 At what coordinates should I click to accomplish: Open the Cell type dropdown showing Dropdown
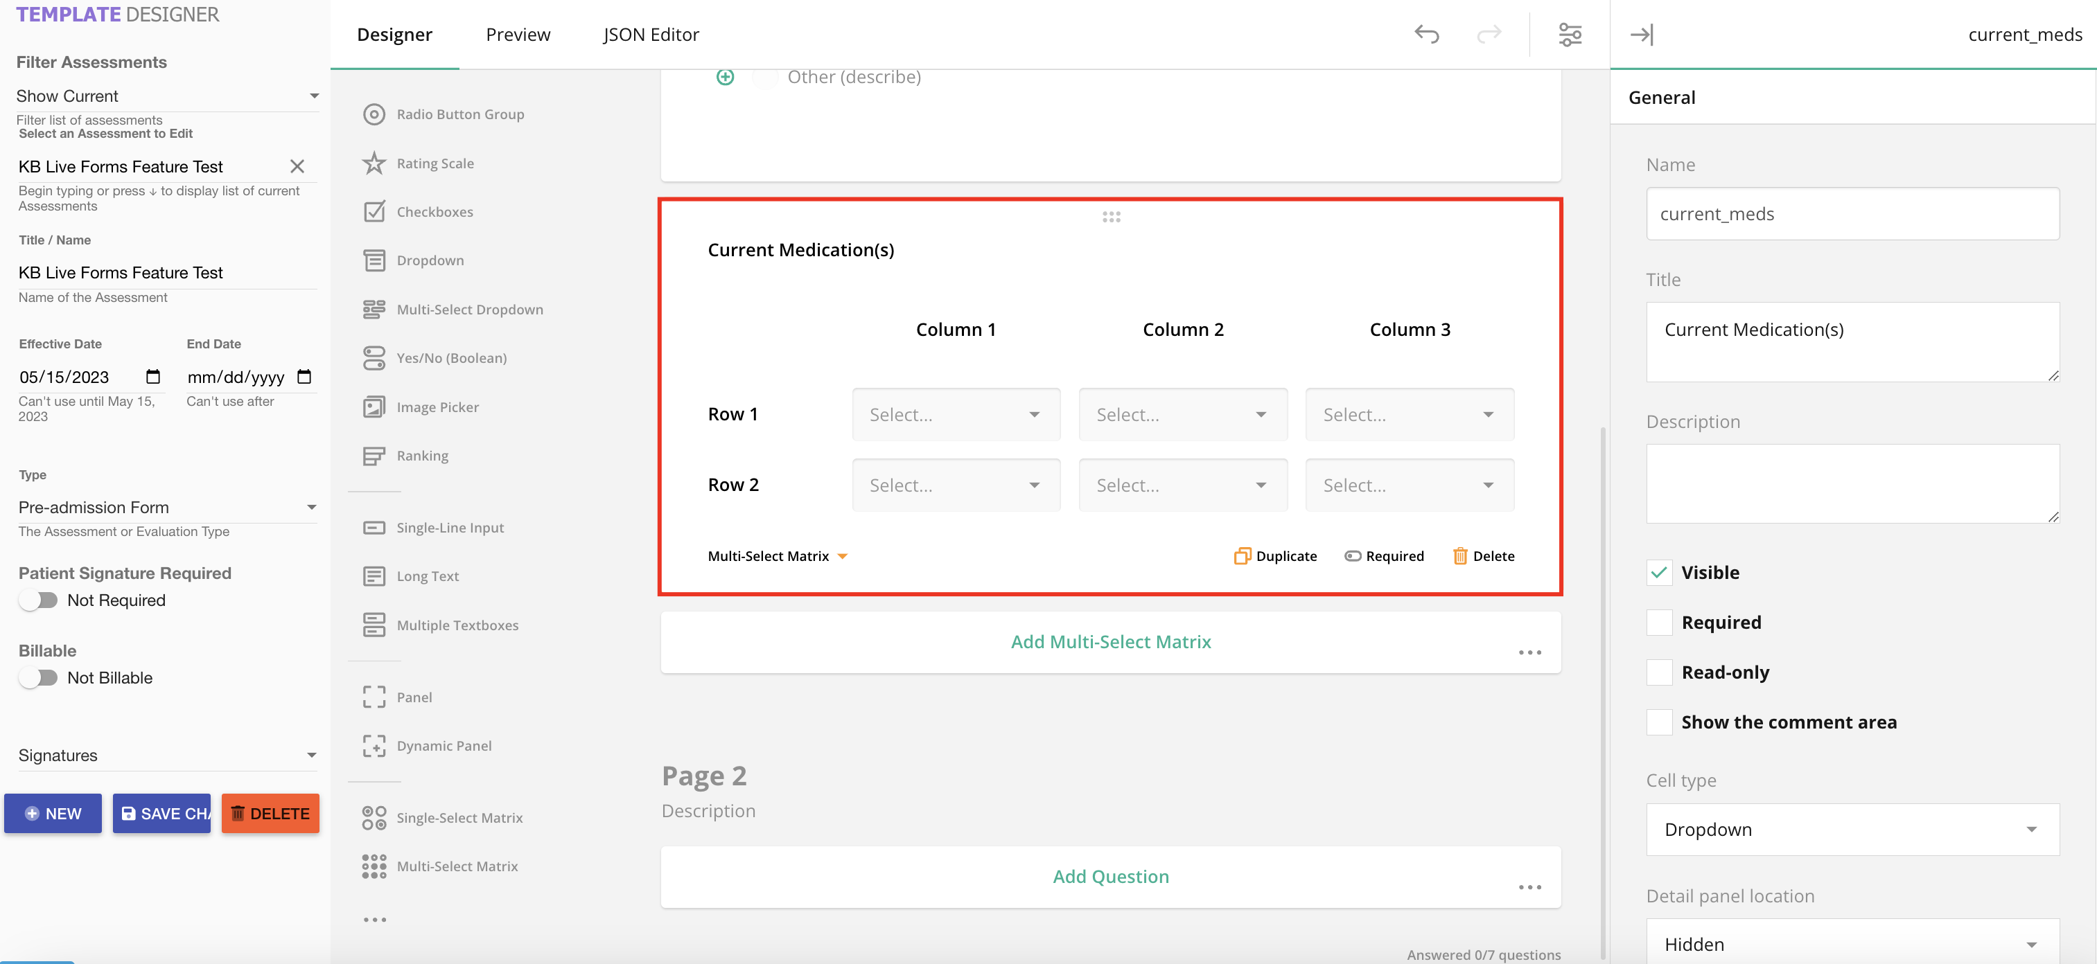coord(1852,829)
